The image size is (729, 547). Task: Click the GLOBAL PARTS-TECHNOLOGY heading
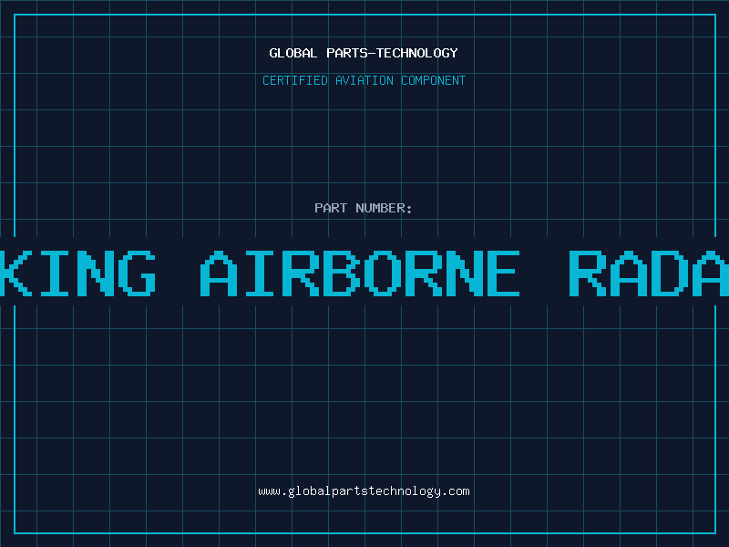(x=364, y=54)
